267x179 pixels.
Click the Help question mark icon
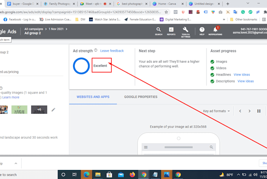tap(202, 31)
